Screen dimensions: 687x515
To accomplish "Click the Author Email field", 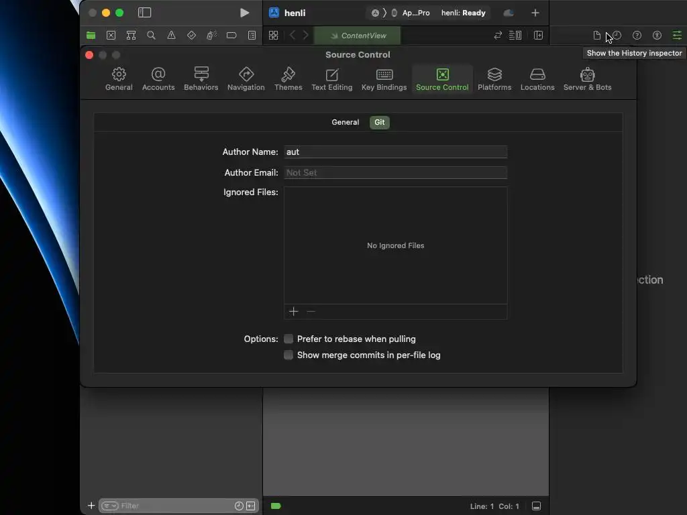I will coord(396,172).
